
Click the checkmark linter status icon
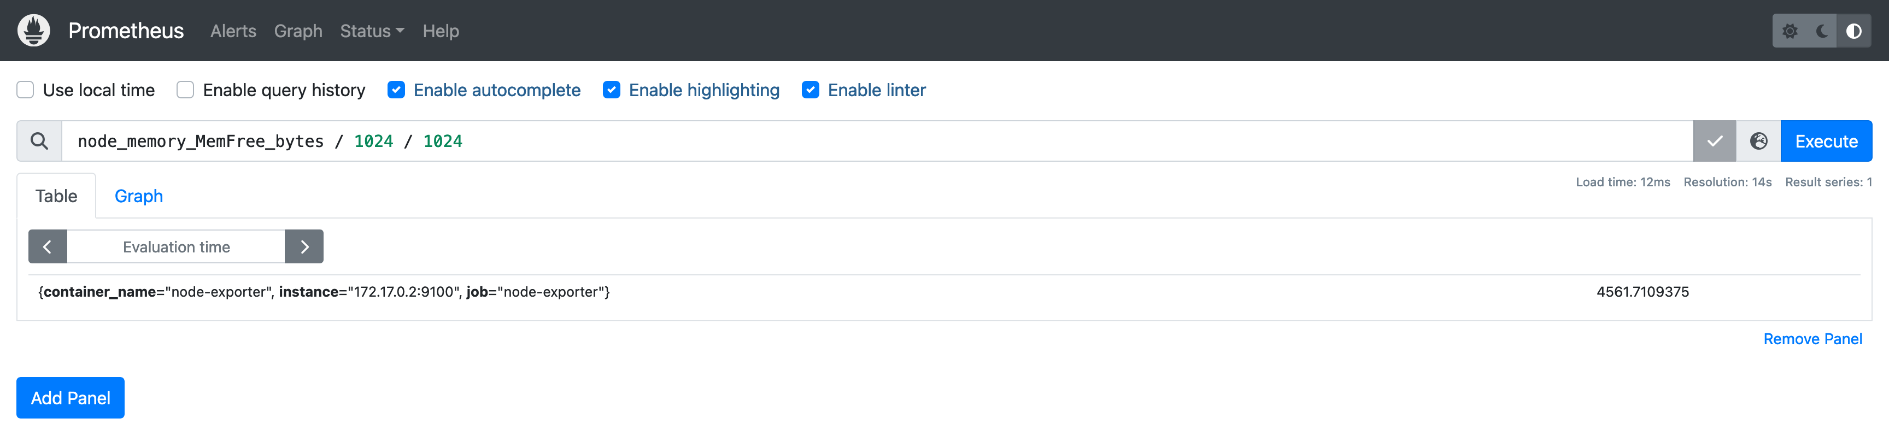1714,142
